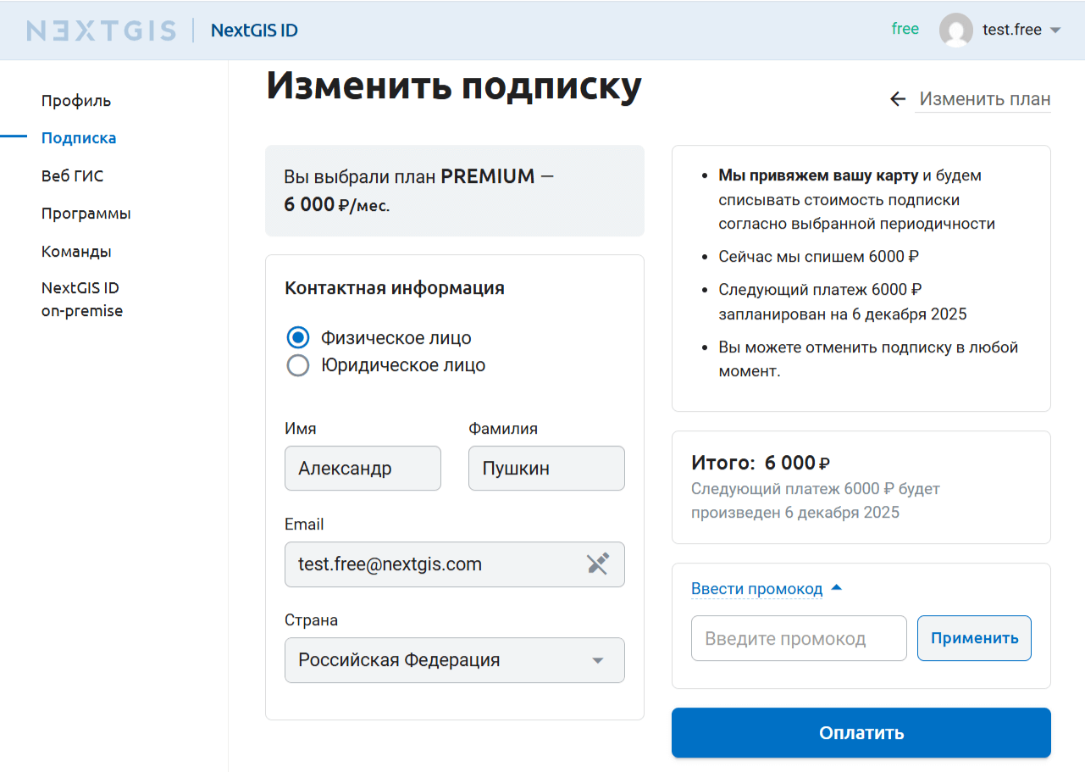Click the NextGIS logo in header
This screenshot has height=772, width=1085.
[102, 31]
